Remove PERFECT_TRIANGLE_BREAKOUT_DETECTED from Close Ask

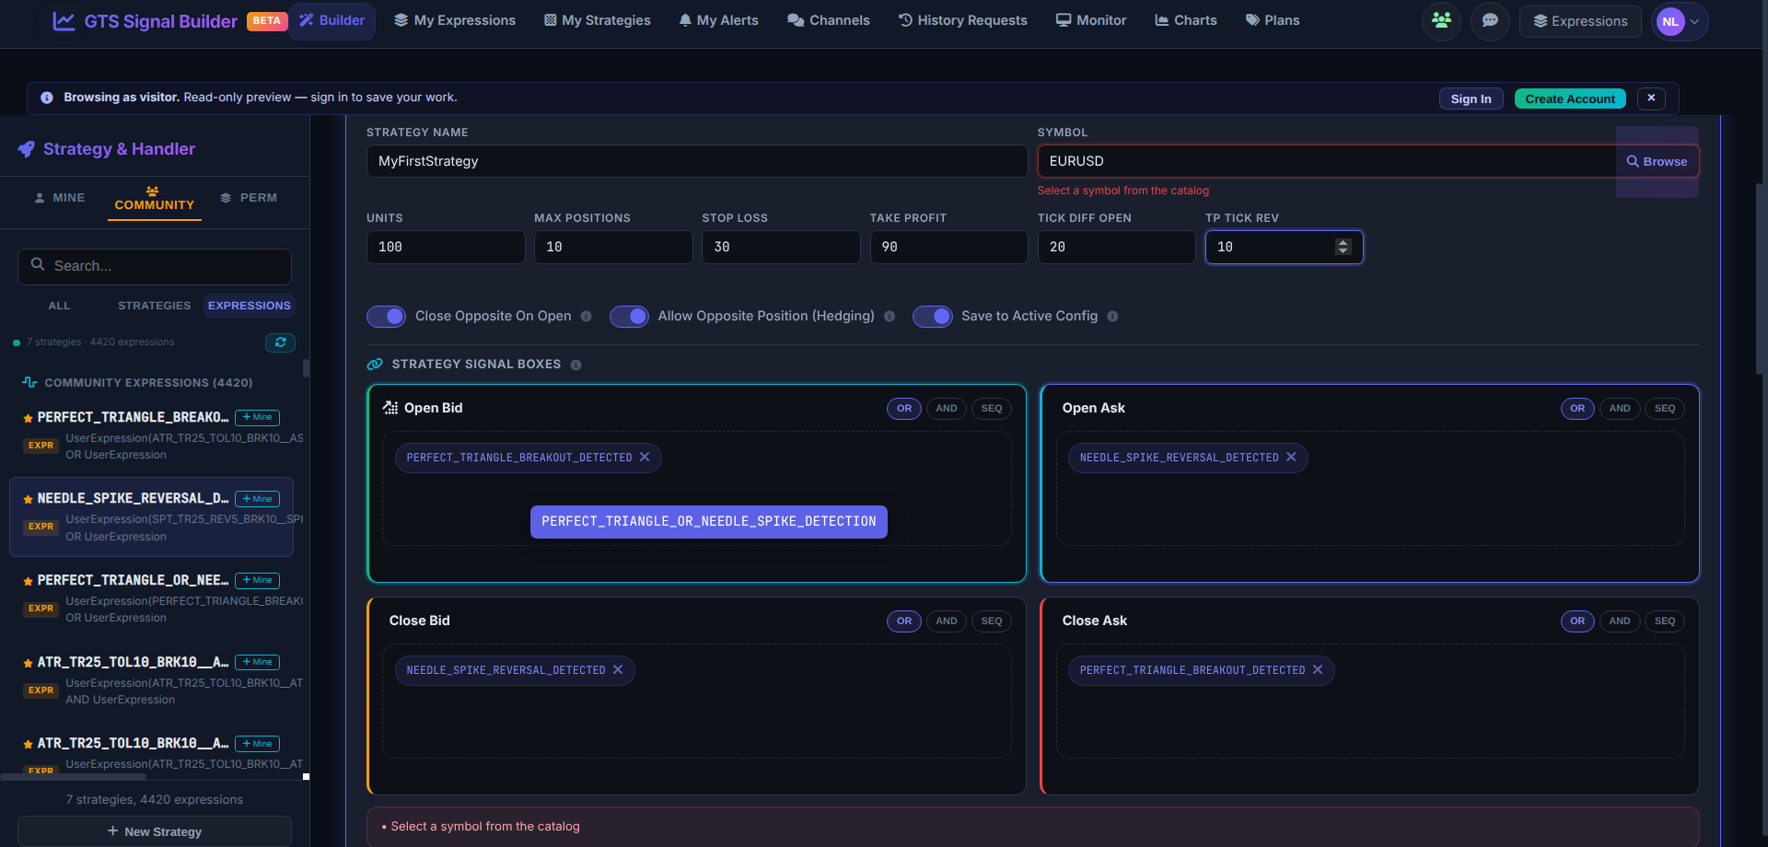1318,670
